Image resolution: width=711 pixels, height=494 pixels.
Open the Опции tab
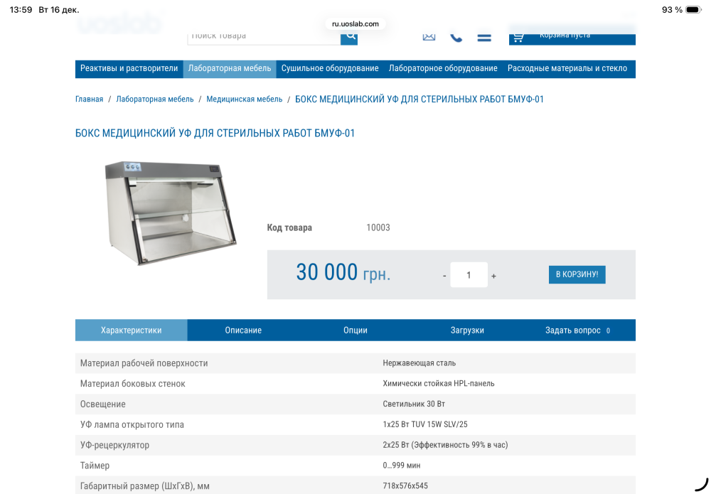coord(355,330)
